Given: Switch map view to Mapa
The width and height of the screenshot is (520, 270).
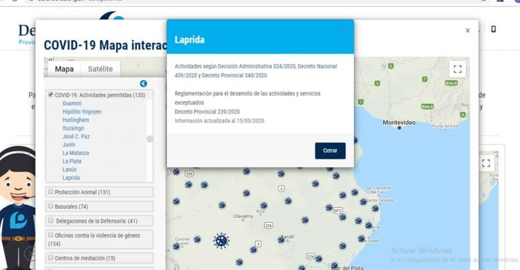Looking at the screenshot, I should coord(65,69).
